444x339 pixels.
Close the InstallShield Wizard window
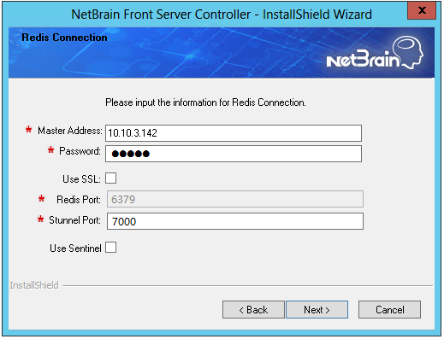(422, 10)
